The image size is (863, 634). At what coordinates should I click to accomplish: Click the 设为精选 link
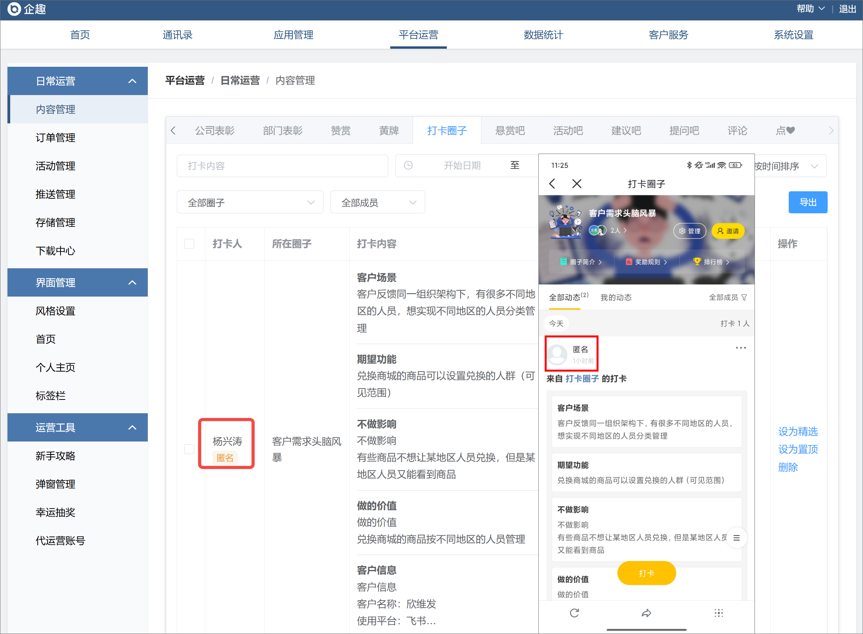pyautogui.click(x=798, y=431)
